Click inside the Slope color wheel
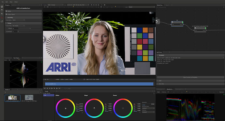The image size is (225, 121). 94,108
